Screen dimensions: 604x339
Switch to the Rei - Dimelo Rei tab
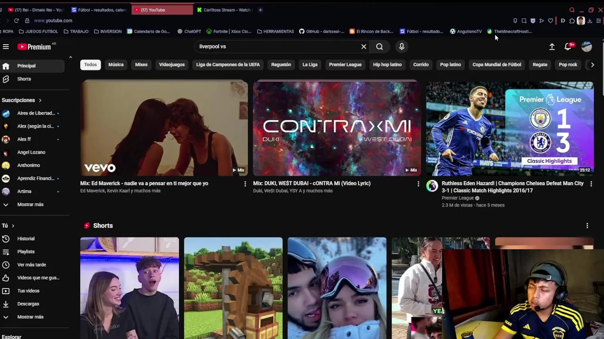tap(35, 10)
